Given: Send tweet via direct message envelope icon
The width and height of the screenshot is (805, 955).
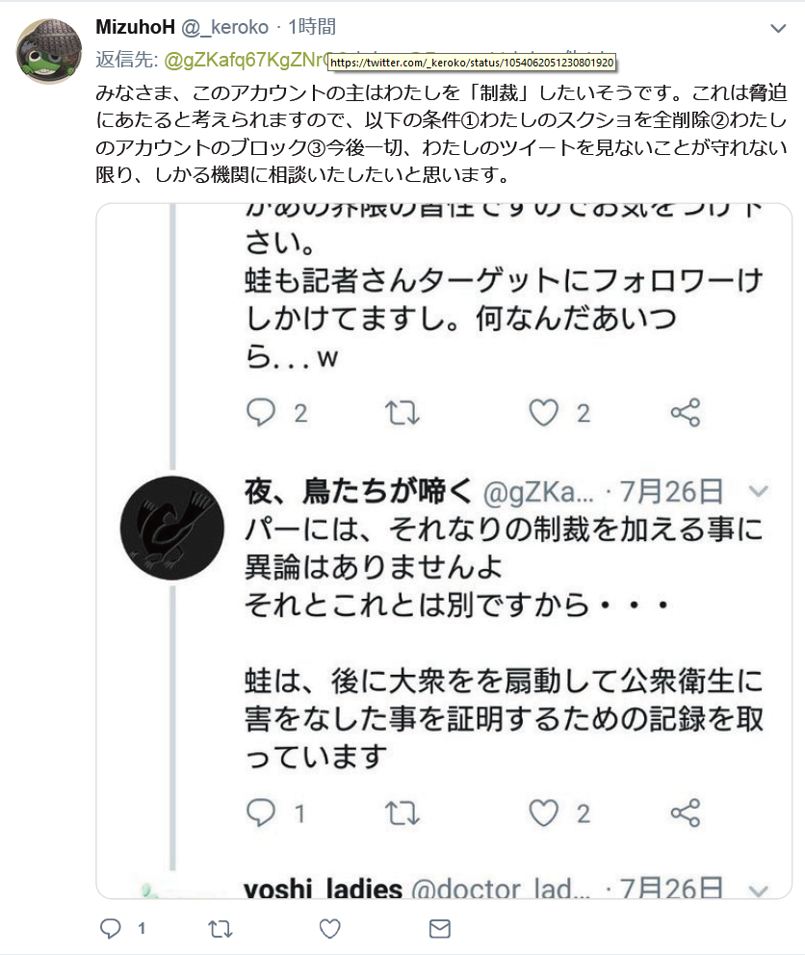Looking at the screenshot, I should (439, 929).
